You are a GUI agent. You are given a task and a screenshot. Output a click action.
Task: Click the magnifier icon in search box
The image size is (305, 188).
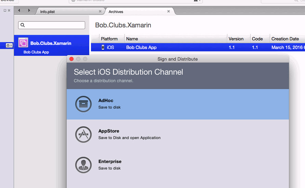tap(23, 25)
